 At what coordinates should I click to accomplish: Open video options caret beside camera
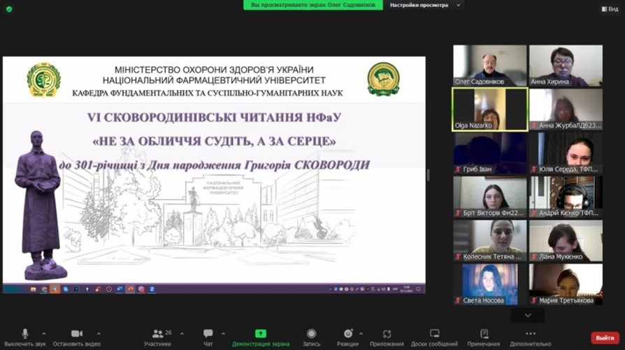tap(99, 334)
